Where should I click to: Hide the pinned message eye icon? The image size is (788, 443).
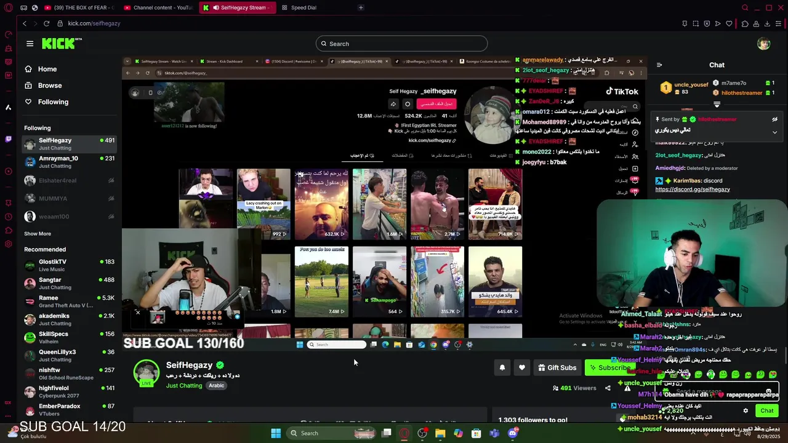click(x=774, y=119)
